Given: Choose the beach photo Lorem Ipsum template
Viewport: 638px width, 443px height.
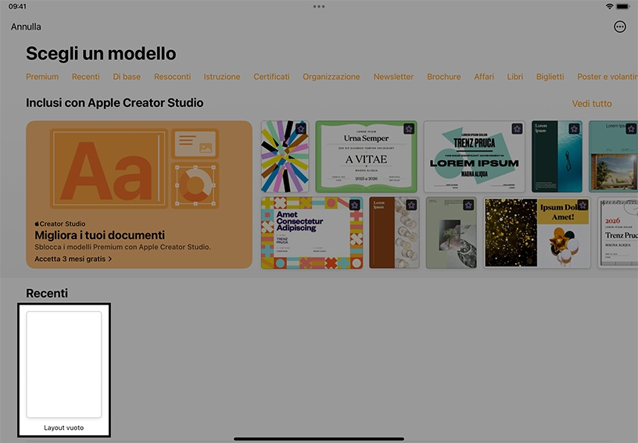Looking at the screenshot, I should pos(613,156).
